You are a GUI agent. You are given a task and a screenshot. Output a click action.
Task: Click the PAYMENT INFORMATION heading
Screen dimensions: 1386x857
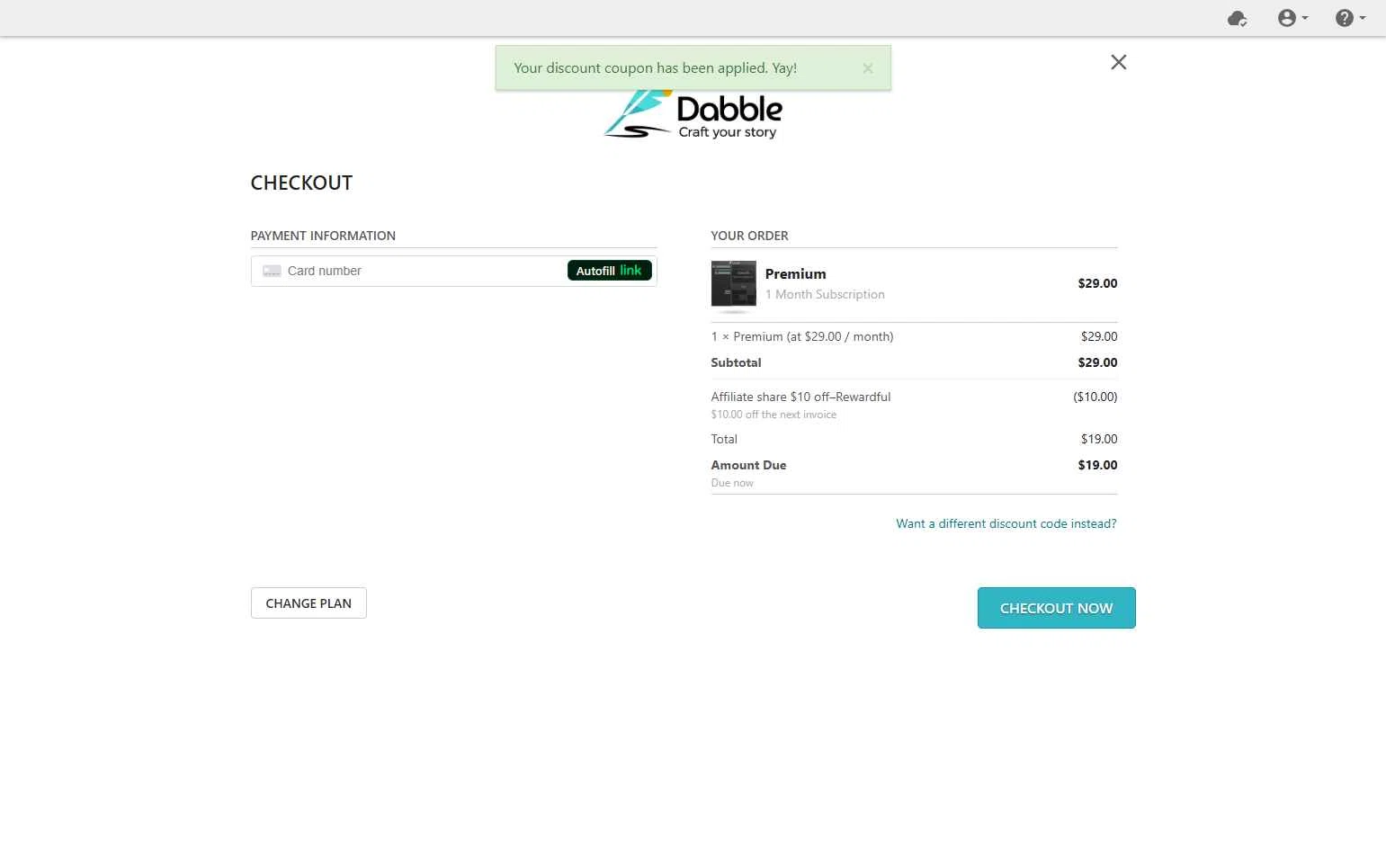click(x=323, y=236)
